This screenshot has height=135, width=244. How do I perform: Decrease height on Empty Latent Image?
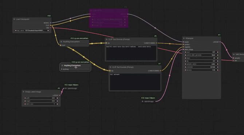click(25, 101)
